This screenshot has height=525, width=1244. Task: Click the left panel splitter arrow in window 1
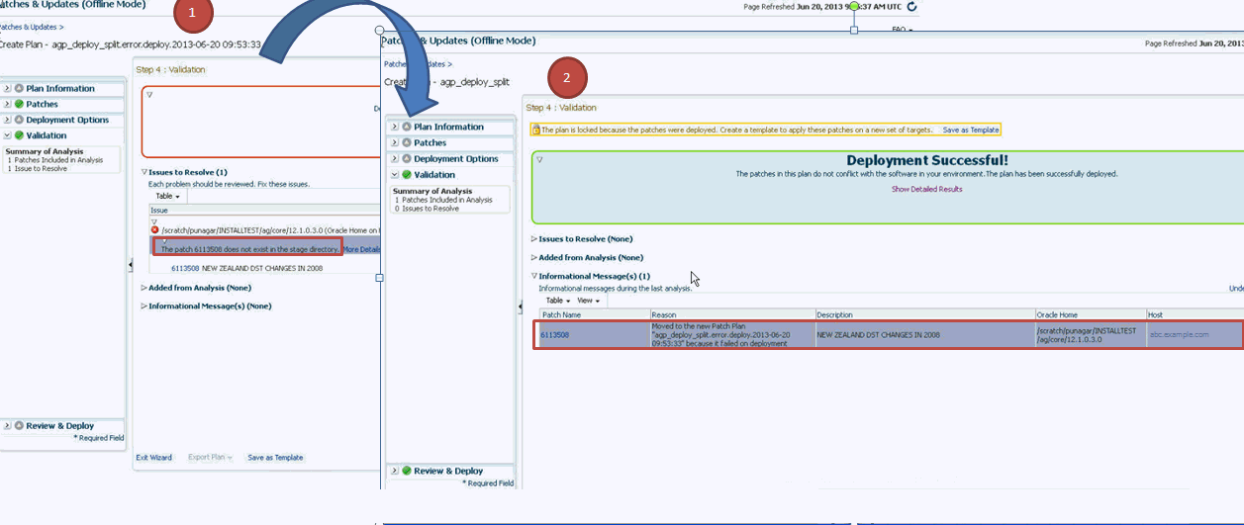(131, 265)
